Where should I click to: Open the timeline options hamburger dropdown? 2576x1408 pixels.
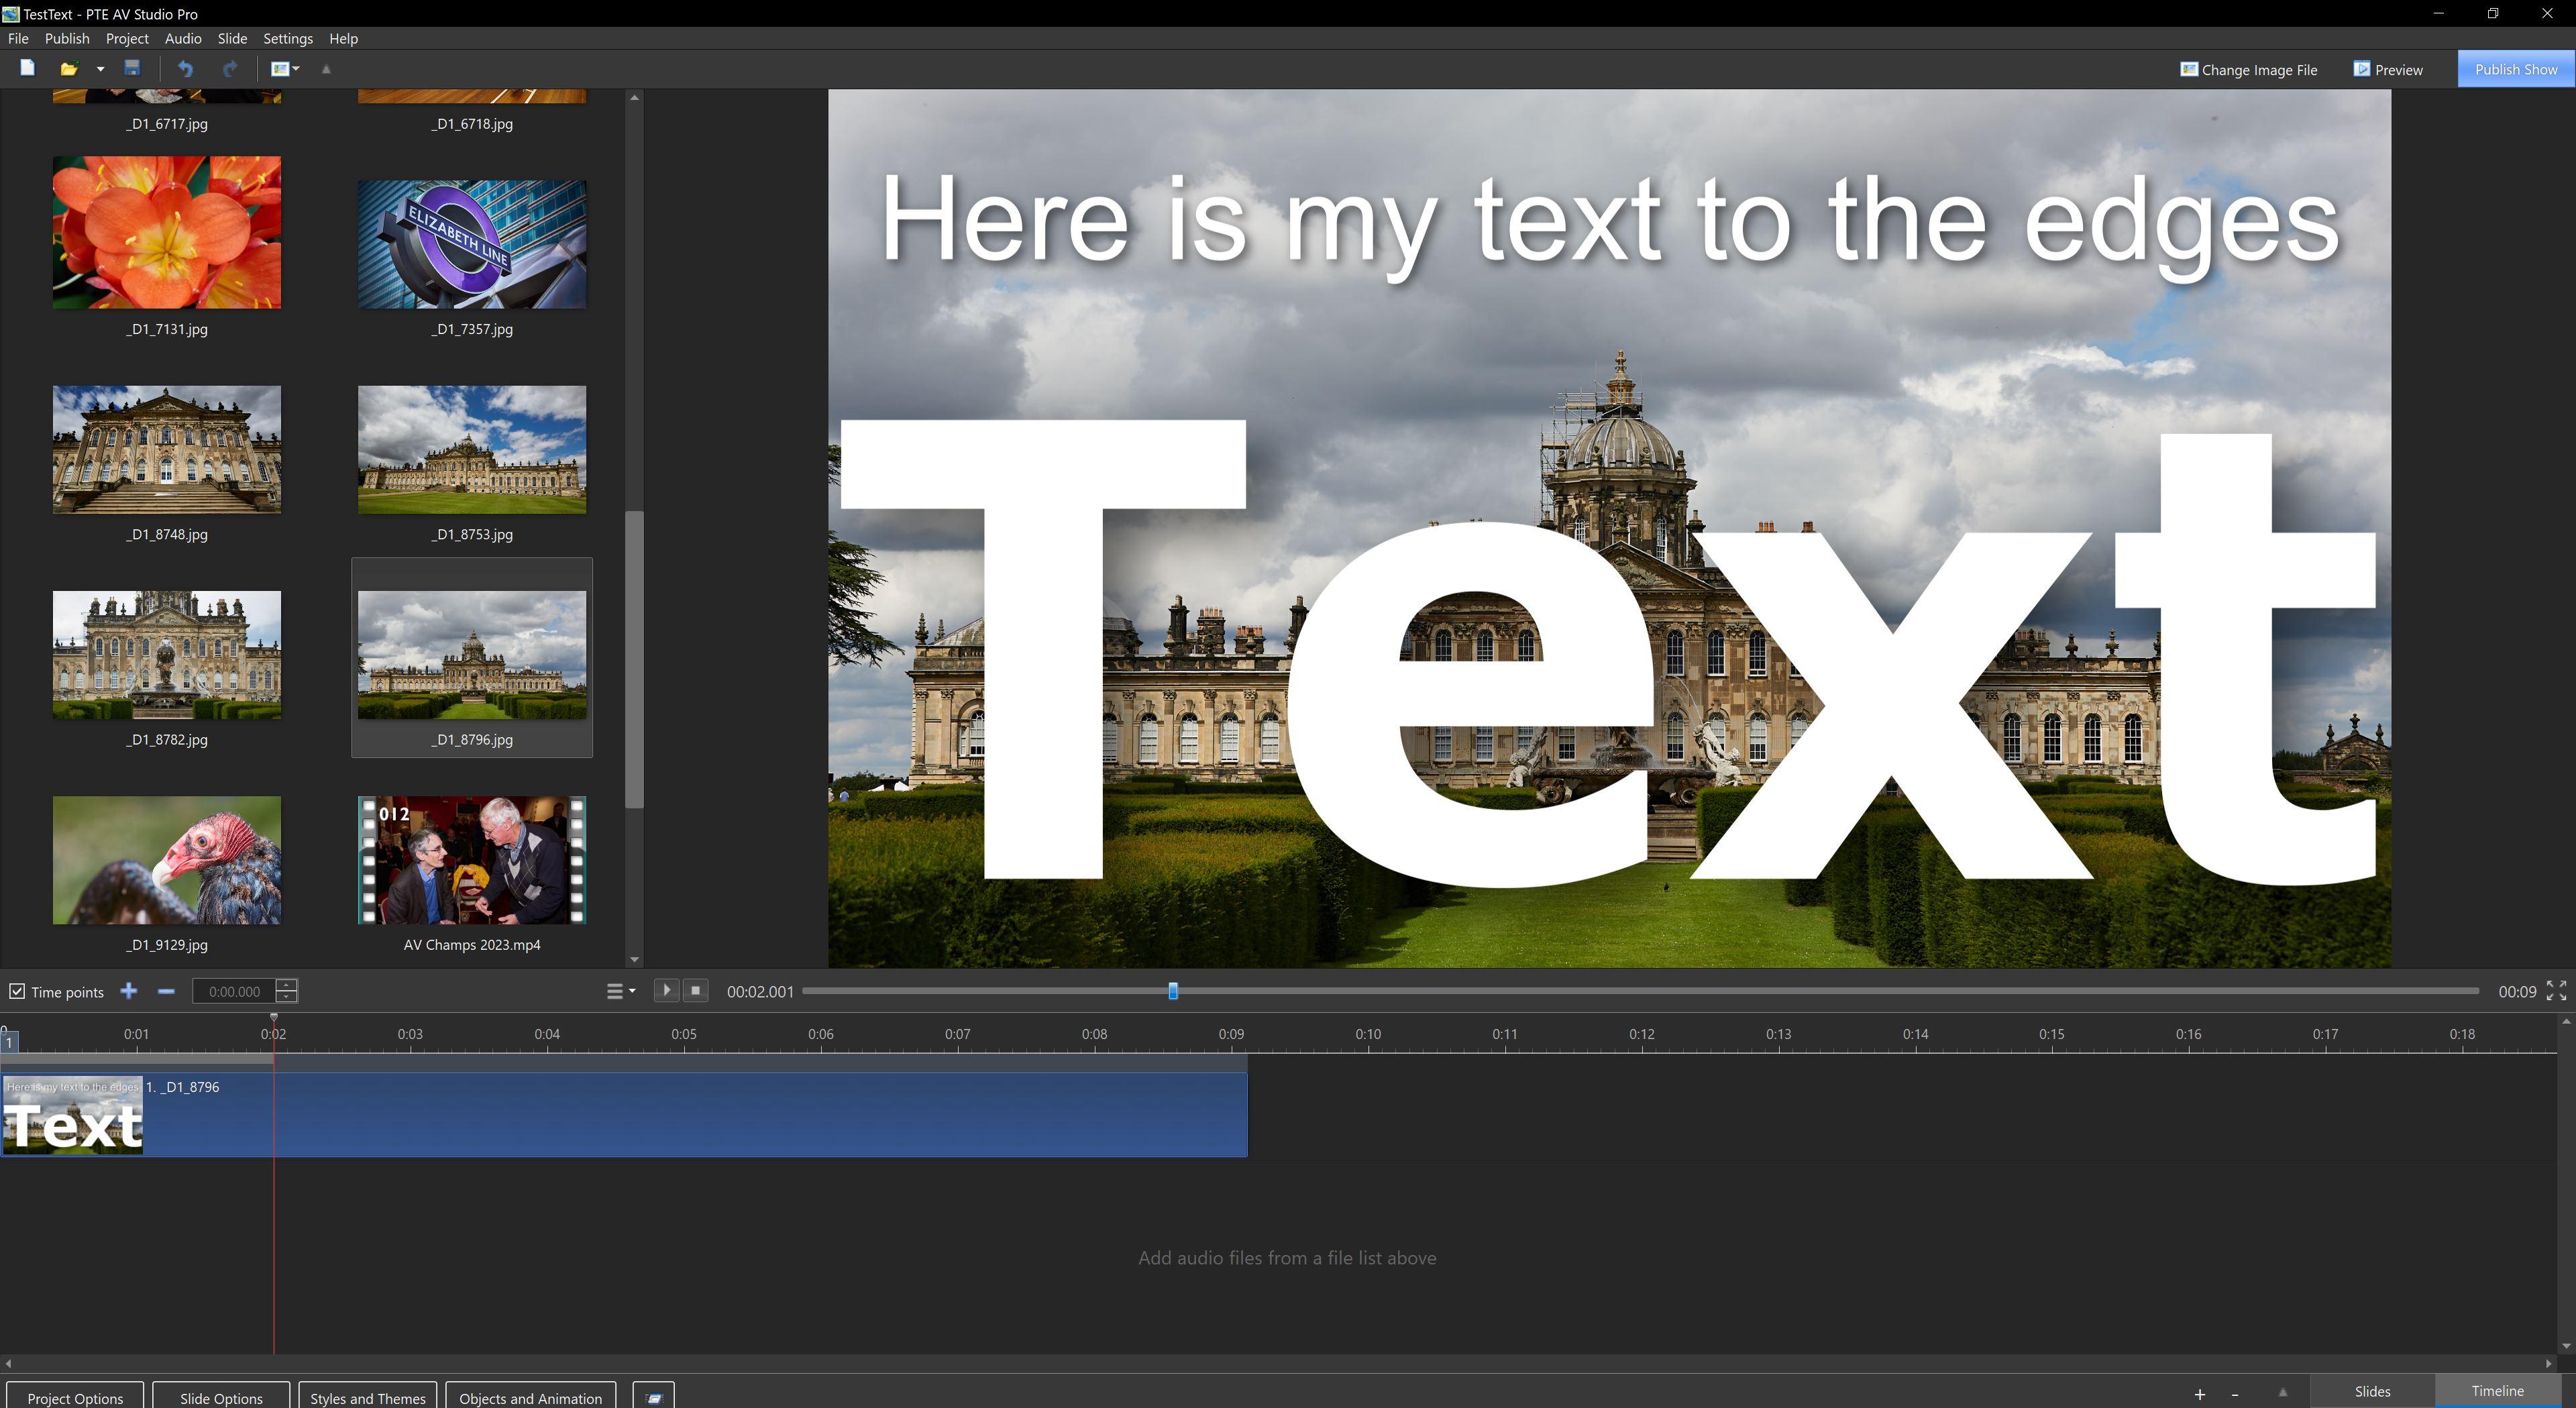pos(620,991)
